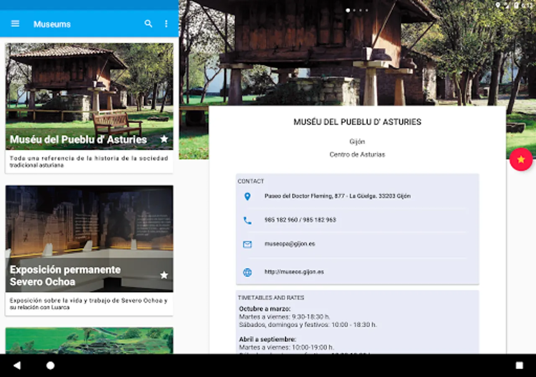The height and width of the screenshot is (377, 536).
Task: Tap the search magnifier icon
Action: click(x=148, y=23)
